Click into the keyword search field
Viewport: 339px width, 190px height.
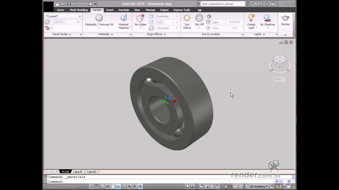point(222,4)
